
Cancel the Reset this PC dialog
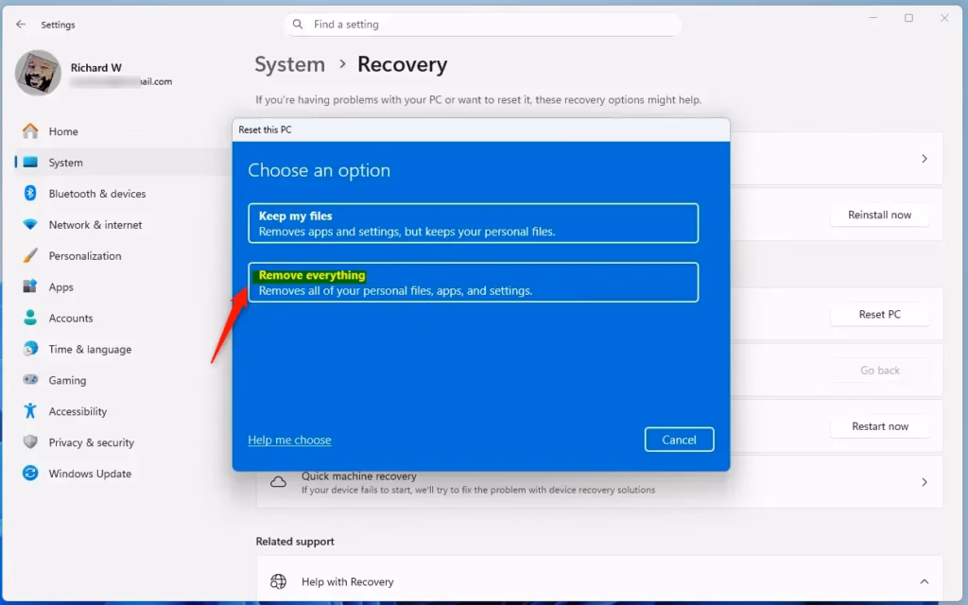click(679, 440)
